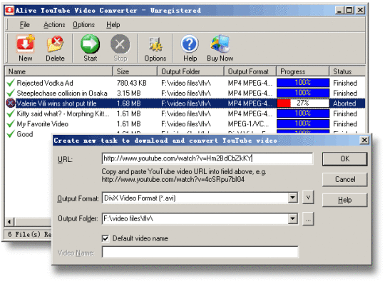Click the green check beside Good
The image size is (385, 289).
(x=11, y=134)
